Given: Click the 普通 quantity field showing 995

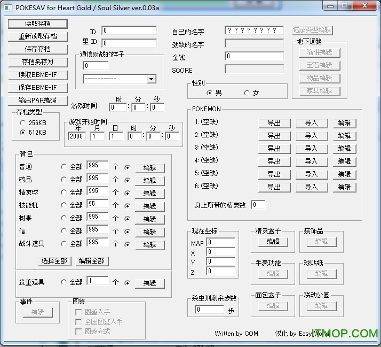Looking at the screenshot, I should 98,165.
